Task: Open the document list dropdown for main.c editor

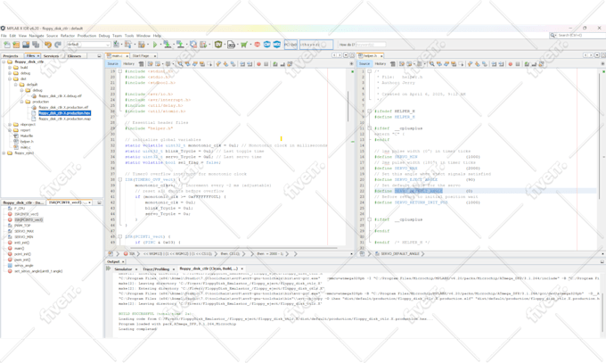Action: pos(347,55)
